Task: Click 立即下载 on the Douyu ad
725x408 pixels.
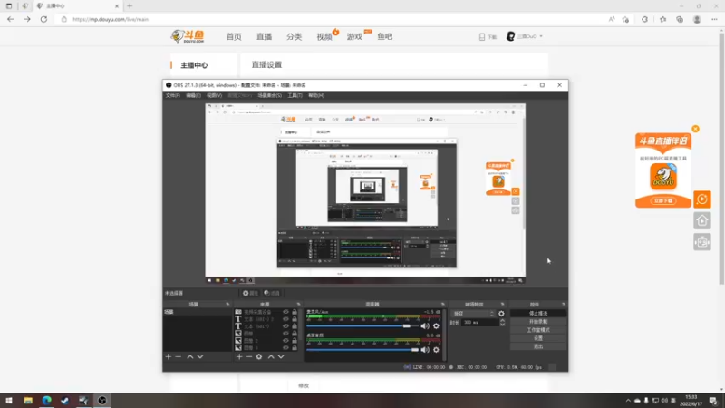Action: pyautogui.click(x=663, y=200)
